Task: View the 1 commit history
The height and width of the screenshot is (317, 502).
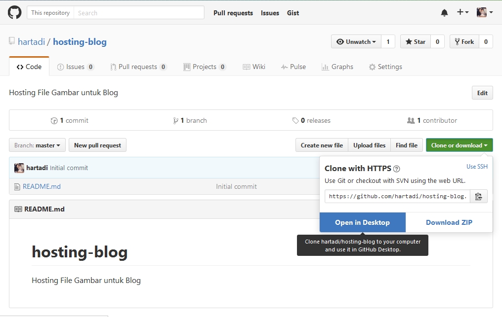Action: [x=70, y=120]
